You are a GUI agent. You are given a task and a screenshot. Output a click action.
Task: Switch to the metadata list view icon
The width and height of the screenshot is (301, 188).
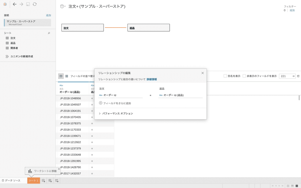click(x=67, y=76)
